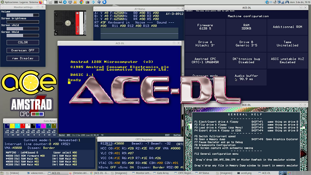Select Gate Array yellow swatch 1

(x=12, y=126)
